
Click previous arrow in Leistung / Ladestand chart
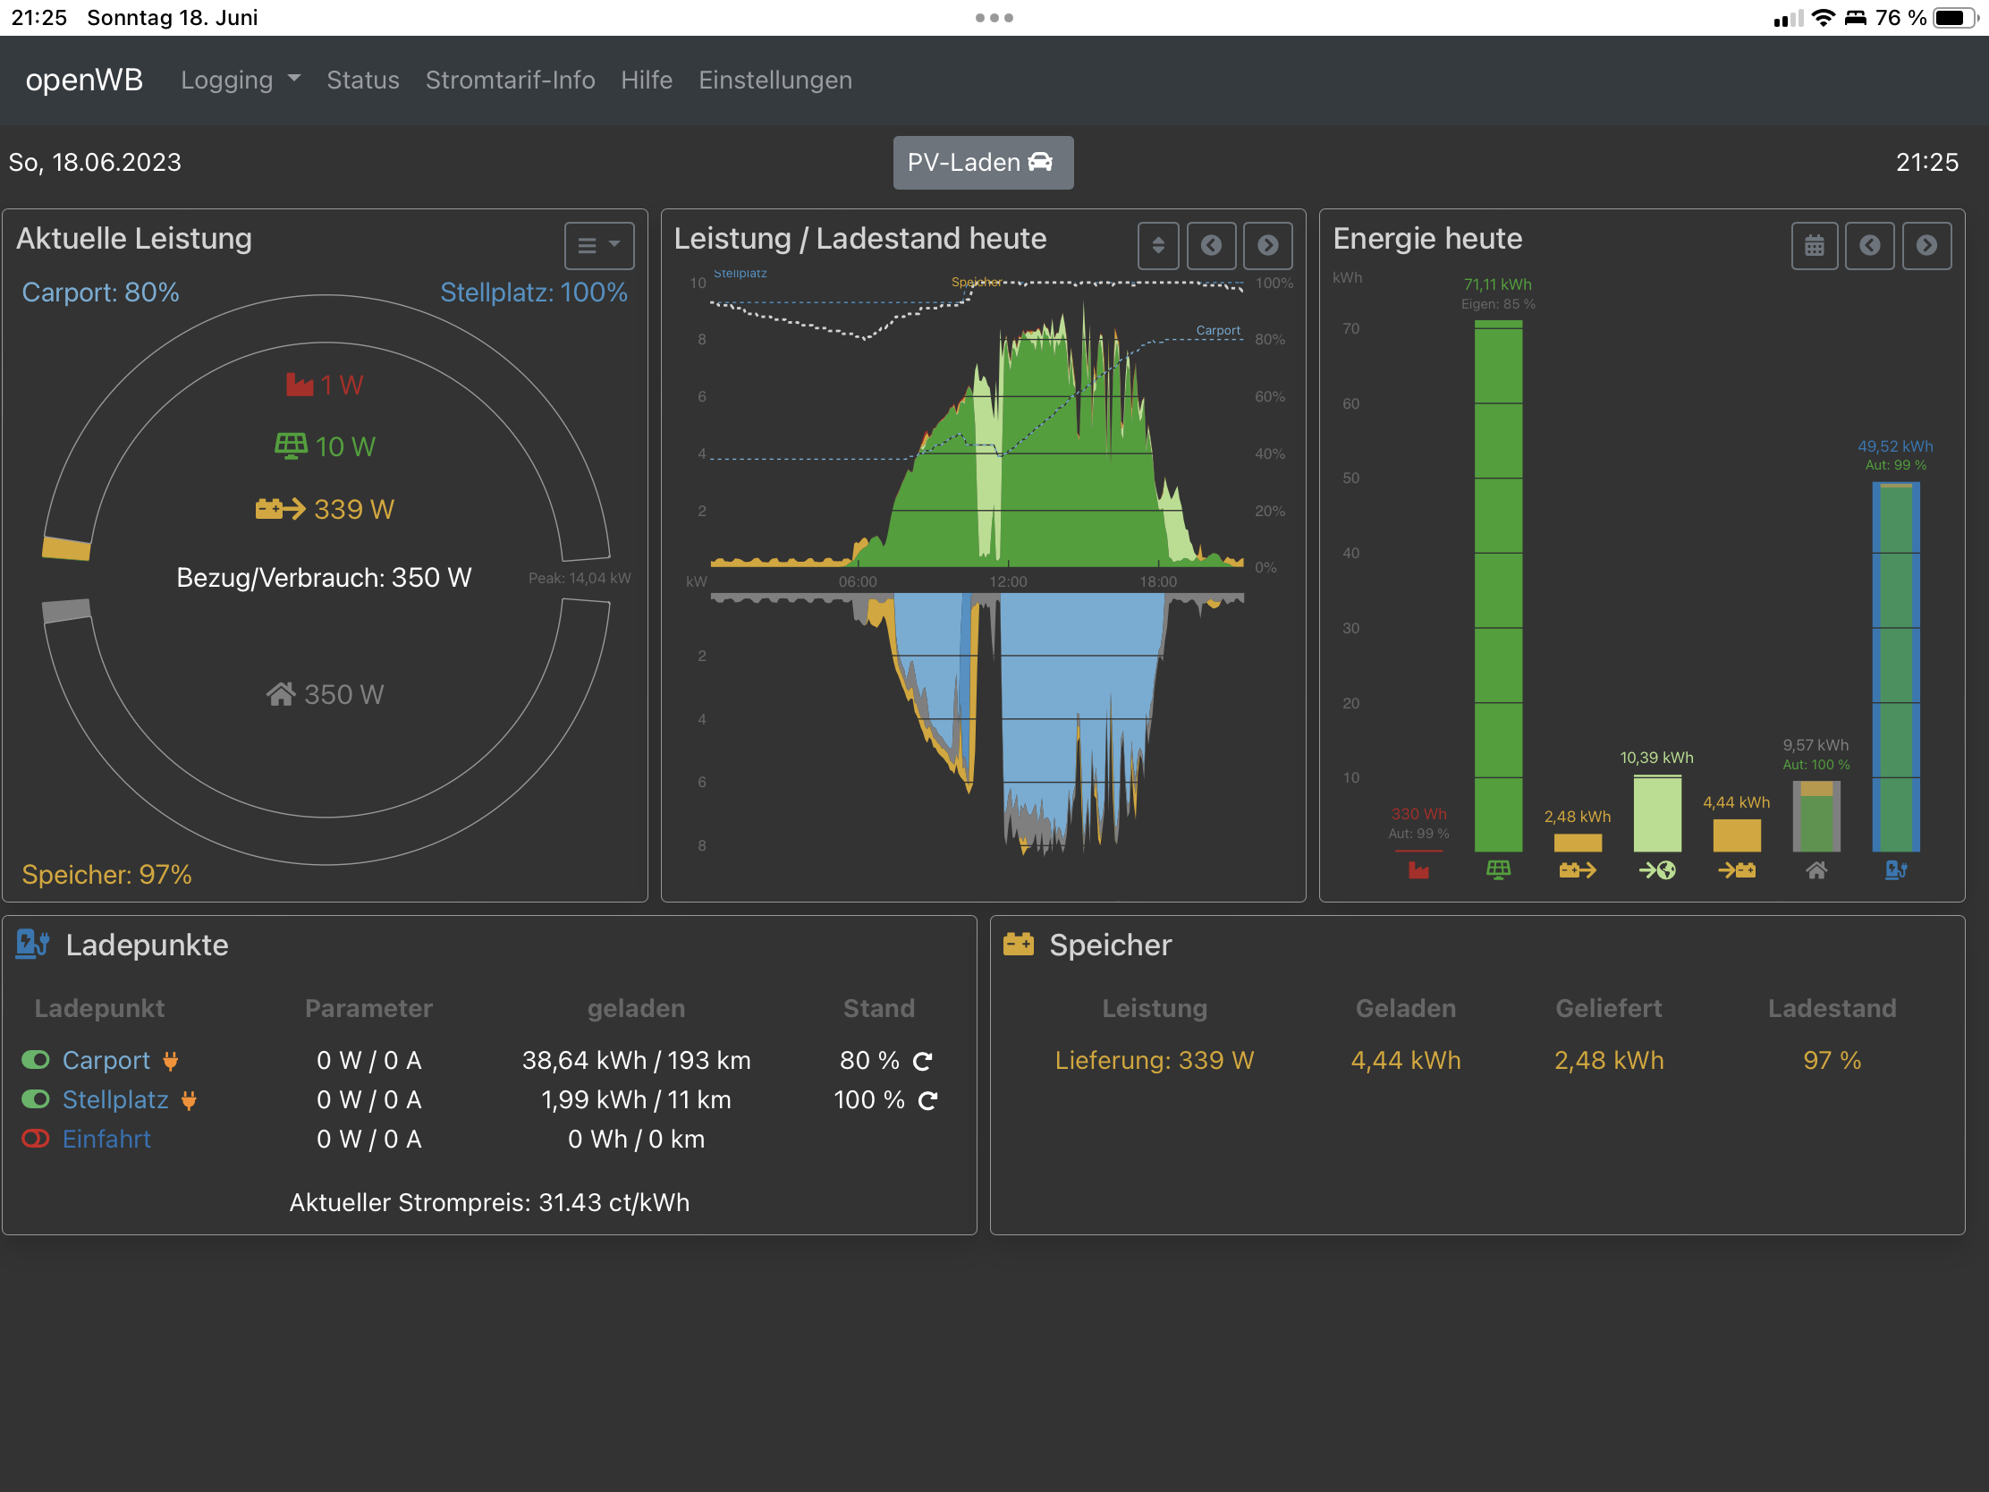click(1211, 245)
